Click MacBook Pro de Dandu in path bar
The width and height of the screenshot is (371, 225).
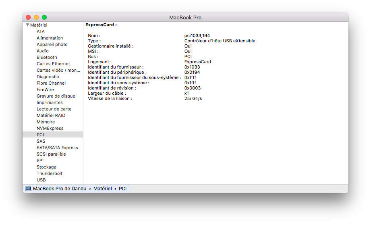[60, 189]
